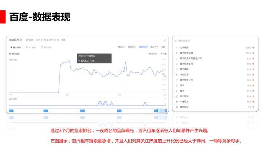Click the keyword 汽车租赁 in row 6

(184, 75)
